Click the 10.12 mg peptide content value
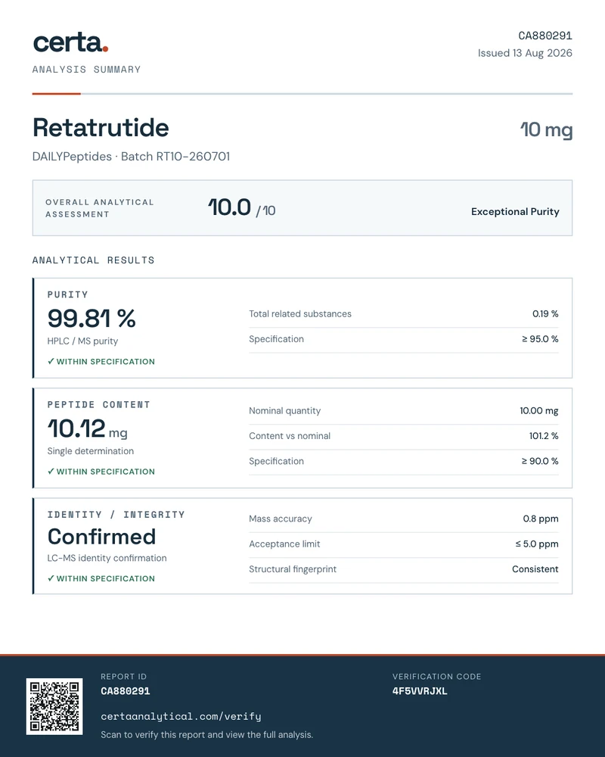 pyautogui.click(x=87, y=428)
